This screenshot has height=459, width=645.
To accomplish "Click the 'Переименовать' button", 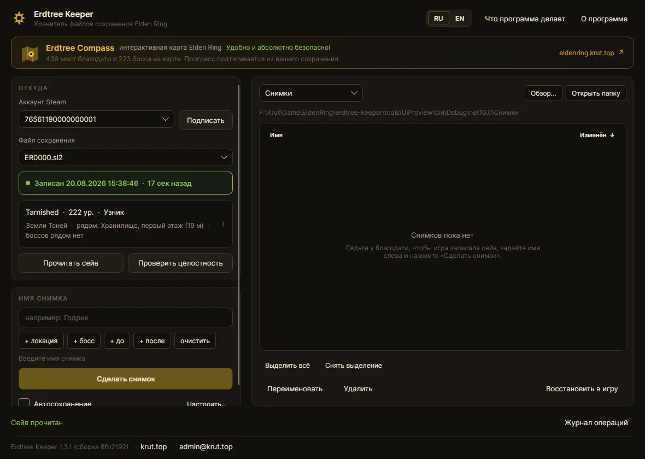I will (295, 389).
